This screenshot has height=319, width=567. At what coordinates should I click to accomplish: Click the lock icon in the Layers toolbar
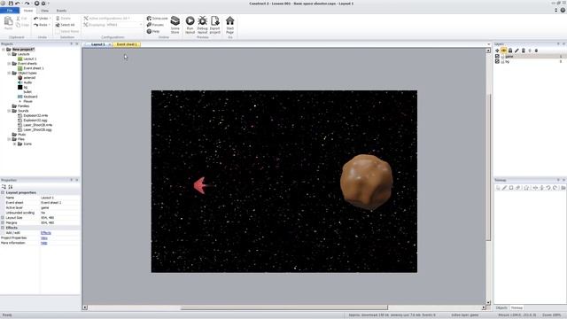click(510, 51)
